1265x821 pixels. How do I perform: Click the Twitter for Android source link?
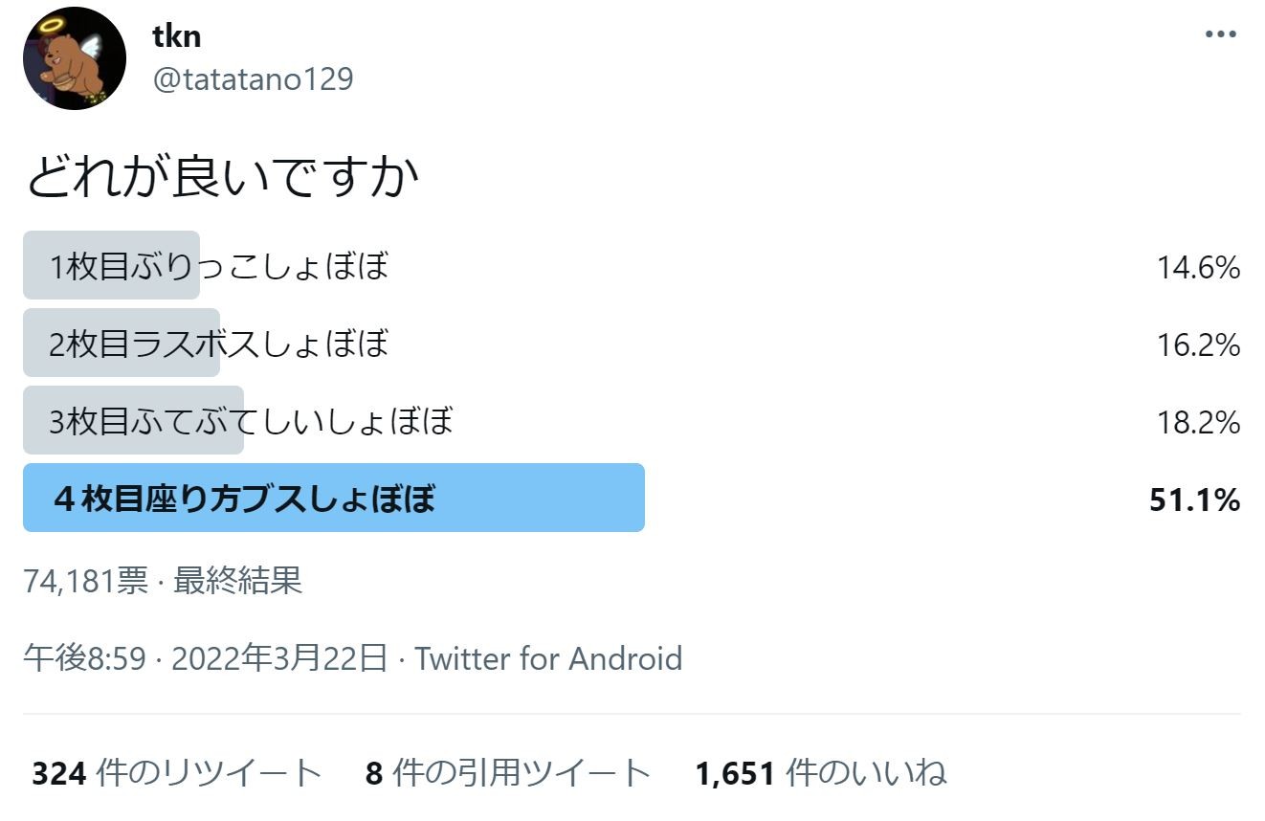click(x=548, y=658)
